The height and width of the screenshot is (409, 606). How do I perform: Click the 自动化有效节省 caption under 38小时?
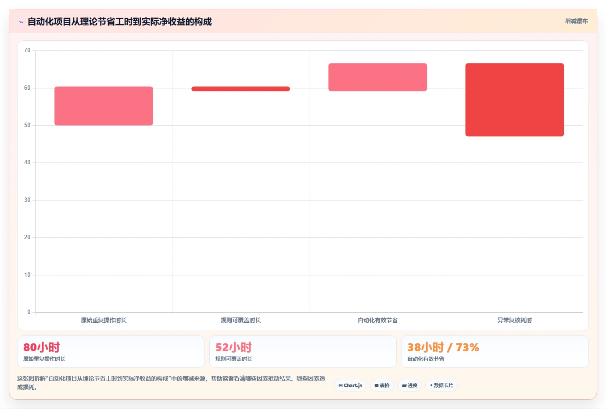pos(426,359)
